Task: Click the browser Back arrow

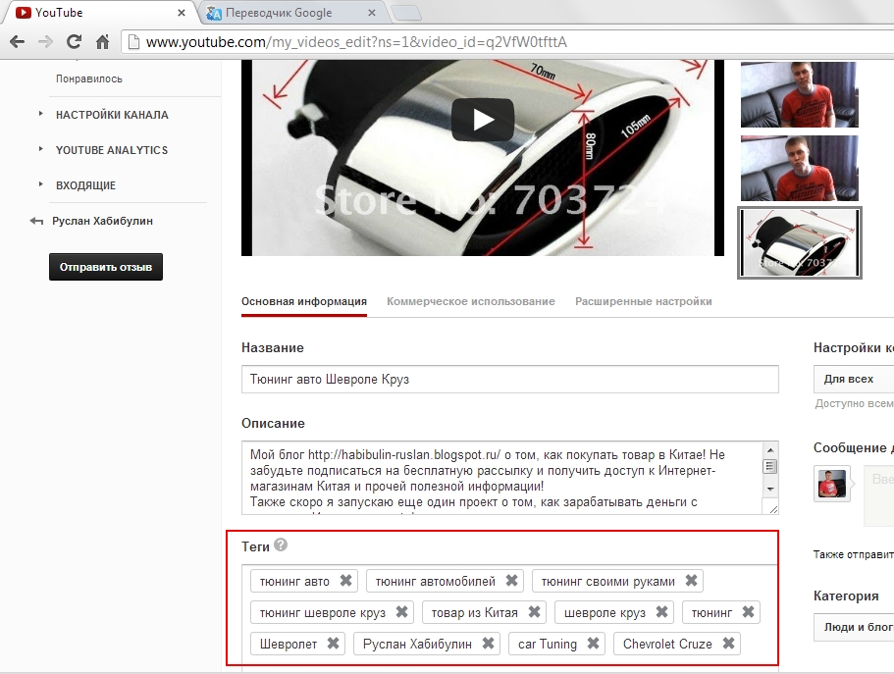Action: tap(18, 41)
